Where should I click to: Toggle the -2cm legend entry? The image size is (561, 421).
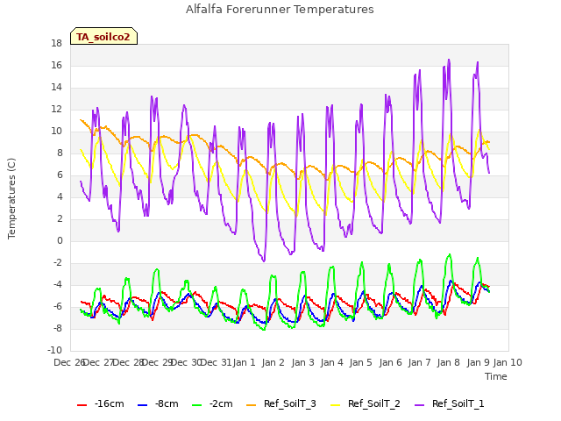[212, 403]
